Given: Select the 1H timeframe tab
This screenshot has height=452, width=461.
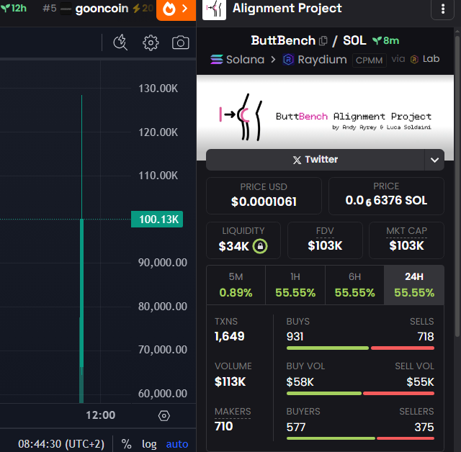Looking at the screenshot, I should (295, 285).
